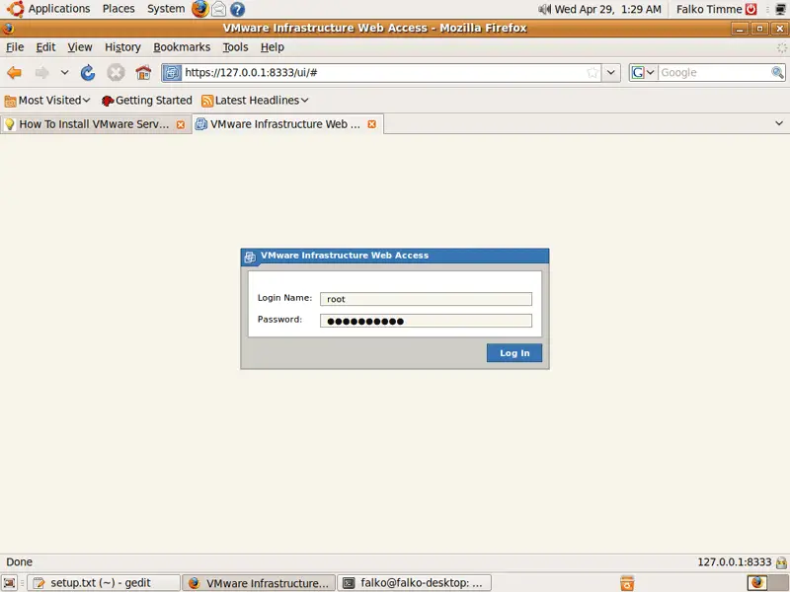Viewport: 790px width, 592px height.
Task: Open the View menu
Action: [80, 47]
